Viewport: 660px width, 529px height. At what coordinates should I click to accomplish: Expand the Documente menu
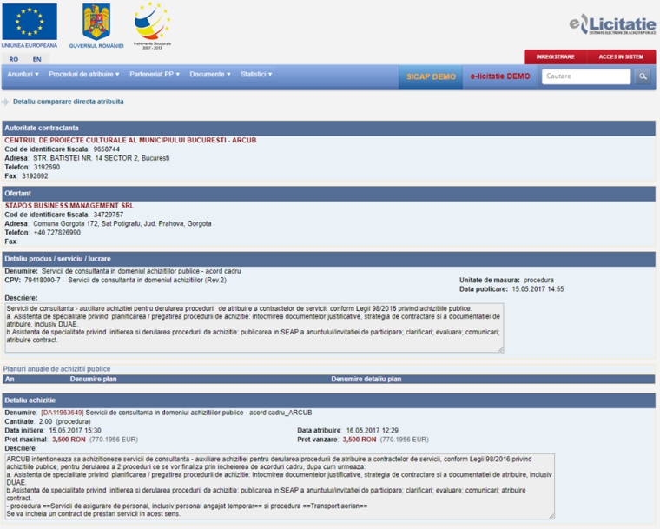tap(210, 74)
